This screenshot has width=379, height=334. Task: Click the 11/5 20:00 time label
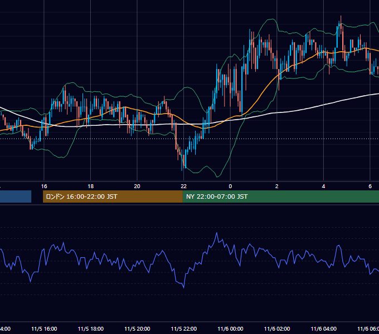point(137,328)
